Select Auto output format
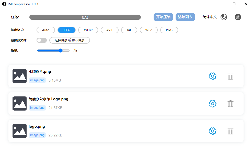 click(46, 30)
